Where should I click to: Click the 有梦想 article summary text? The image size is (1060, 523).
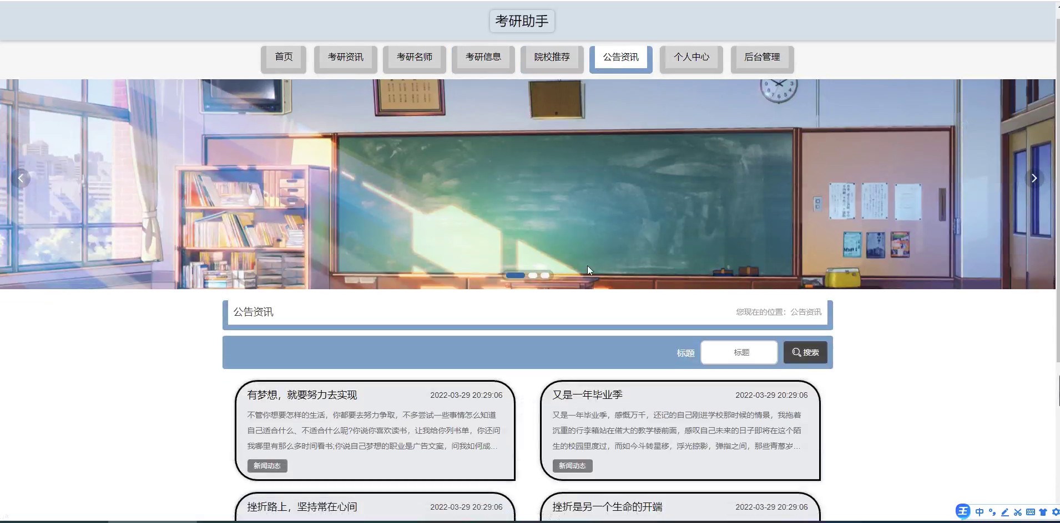tap(373, 430)
